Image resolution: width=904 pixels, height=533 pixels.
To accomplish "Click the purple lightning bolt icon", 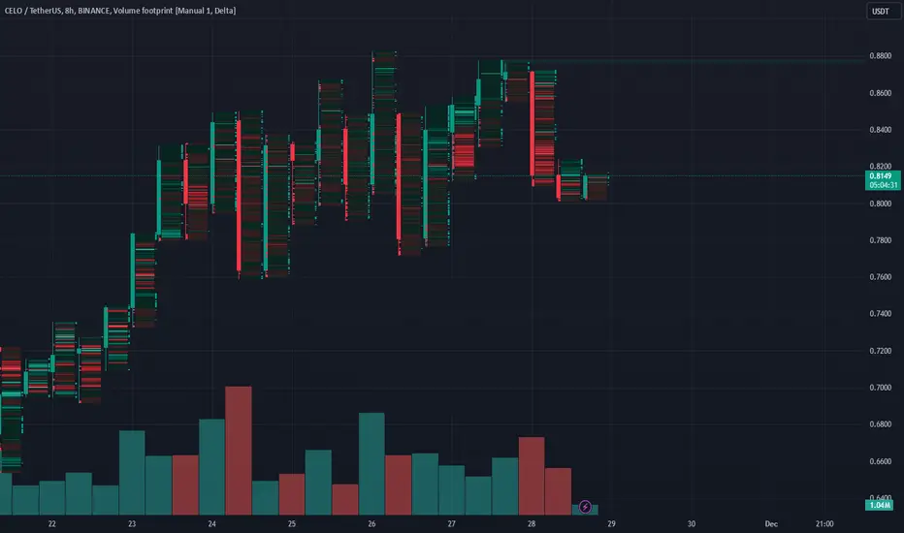I will pyautogui.click(x=585, y=507).
